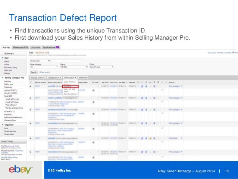Choose Leave feedback in the open menu
Image resolution: width=238 pixels, height=179 pixels.
pos(70,82)
